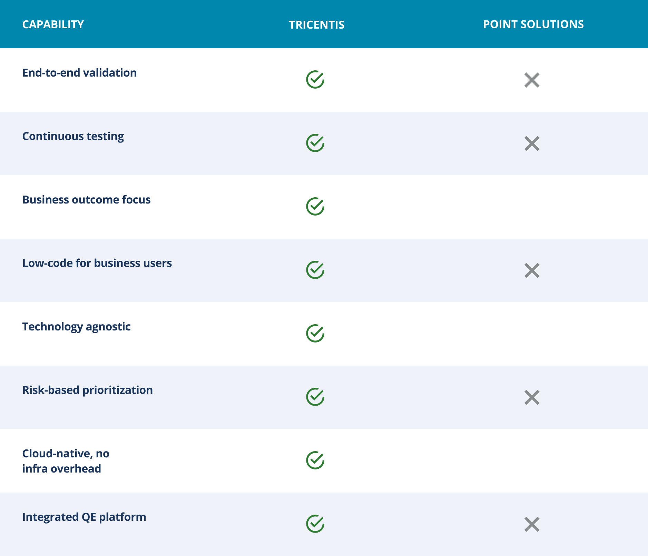Click the CAPABILITY column header
The height and width of the screenshot is (556, 648).
click(x=53, y=24)
